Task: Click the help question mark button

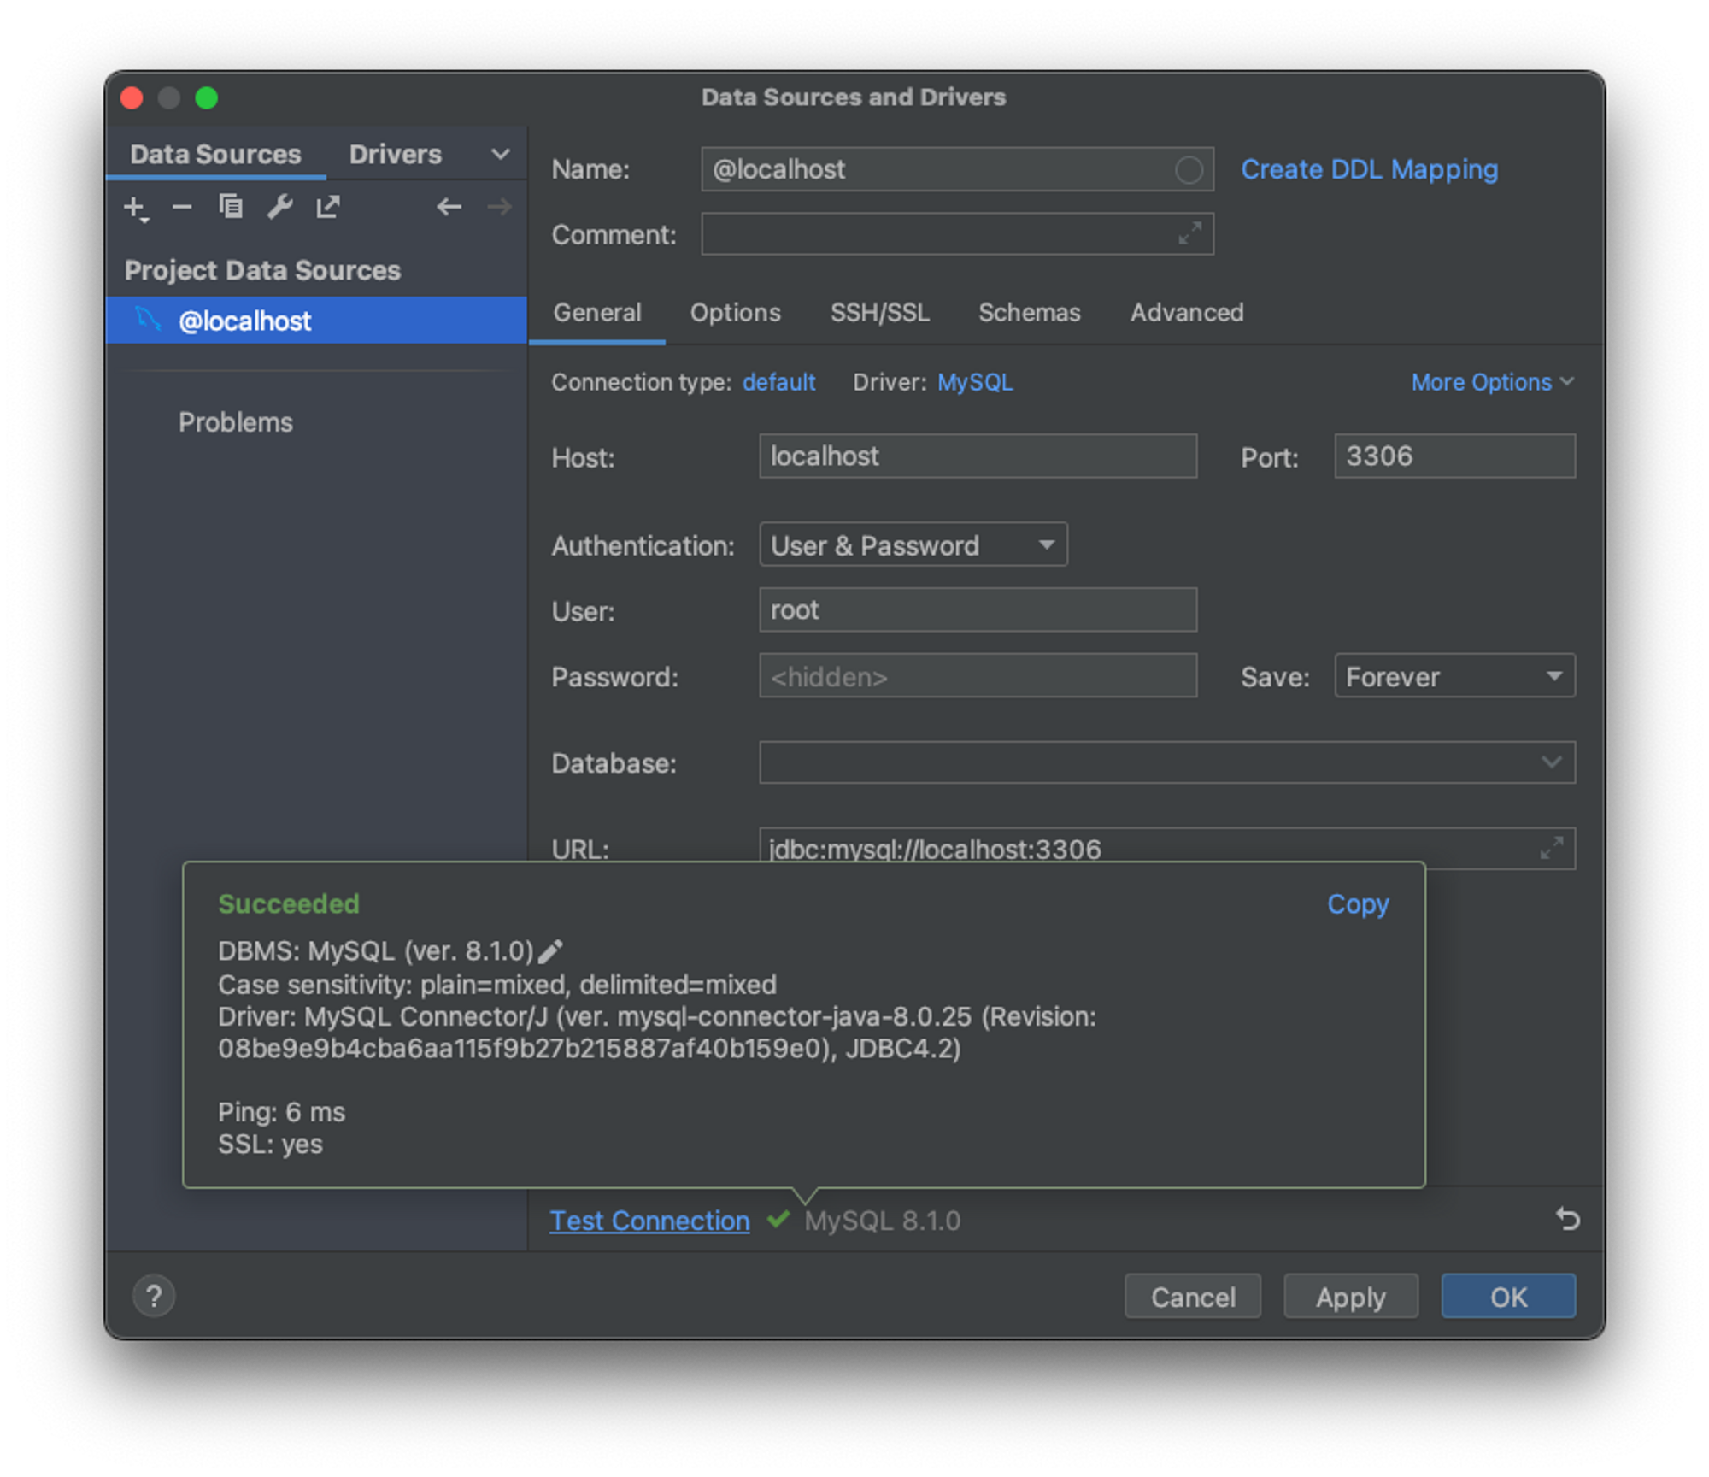Action: coord(154,1297)
